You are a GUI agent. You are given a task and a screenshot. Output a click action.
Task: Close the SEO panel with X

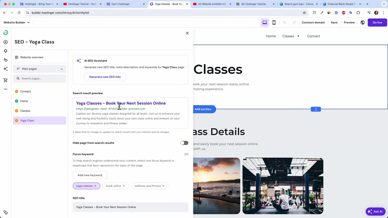tap(187, 33)
